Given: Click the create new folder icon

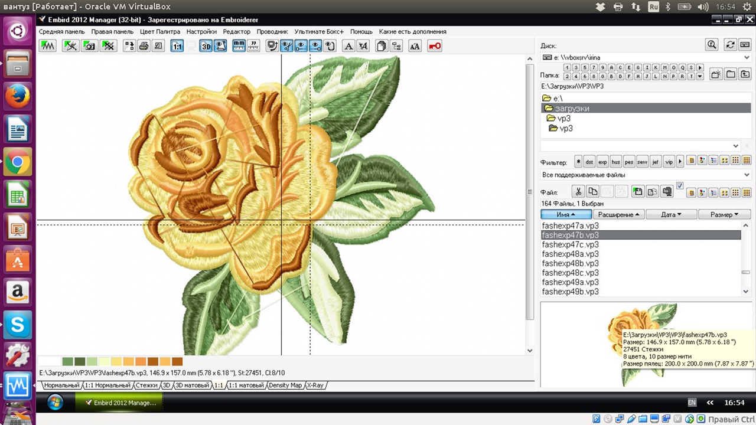Looking at the screenshot, I should (715, 74).
